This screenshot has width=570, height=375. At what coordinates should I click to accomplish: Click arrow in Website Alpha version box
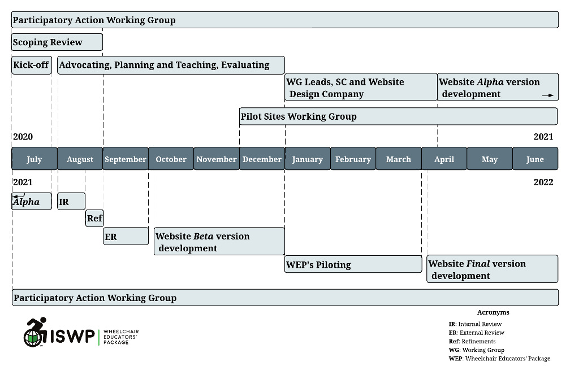tap(548, 95)
